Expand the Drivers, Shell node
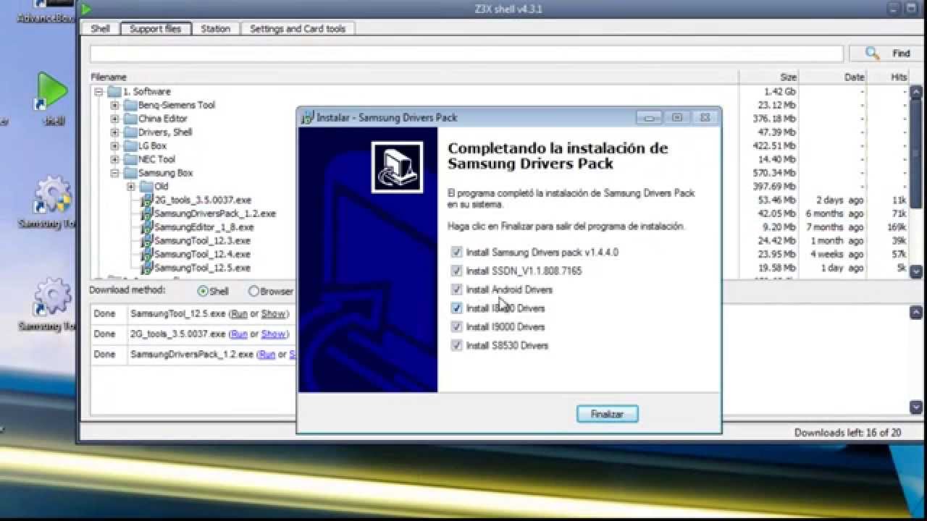Viewport: 927px width, 521px height. 114,132
